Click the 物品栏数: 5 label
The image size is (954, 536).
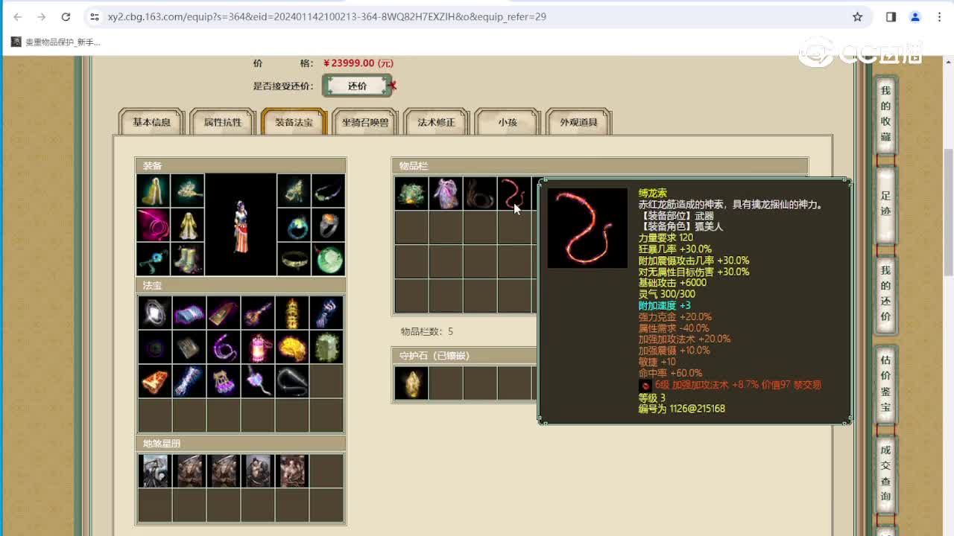click(426, 331)
